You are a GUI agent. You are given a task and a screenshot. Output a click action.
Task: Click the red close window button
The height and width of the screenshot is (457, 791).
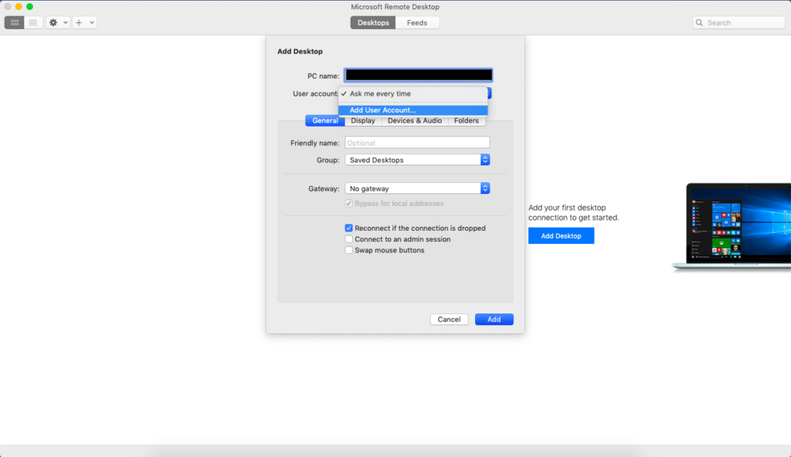coord(8,6)
